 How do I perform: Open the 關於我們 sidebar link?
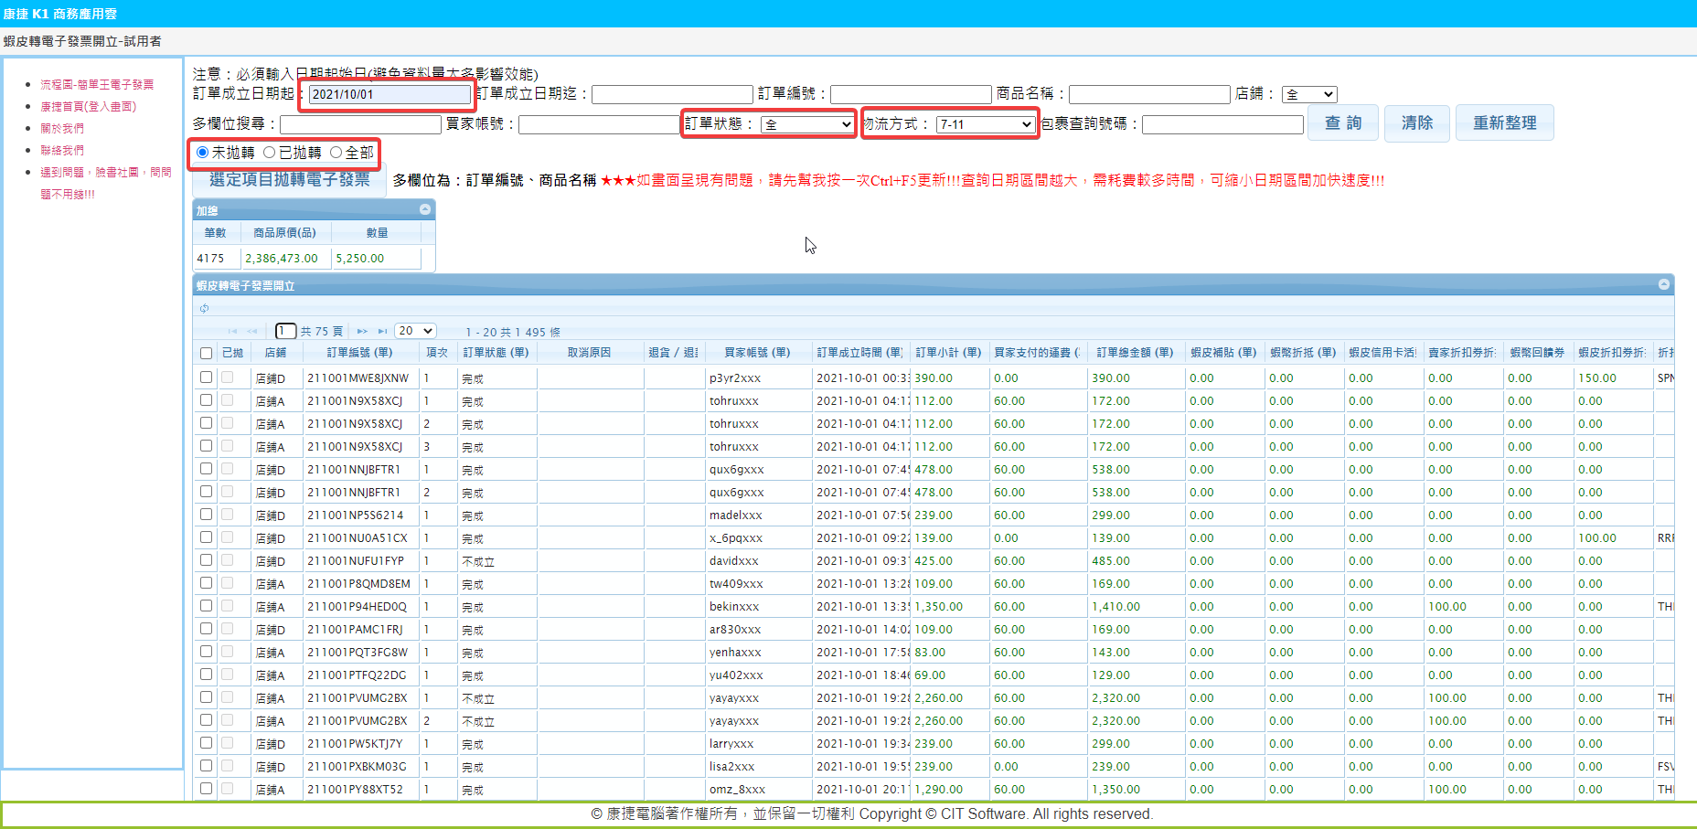pyautogui.click(x=62, y=128)
